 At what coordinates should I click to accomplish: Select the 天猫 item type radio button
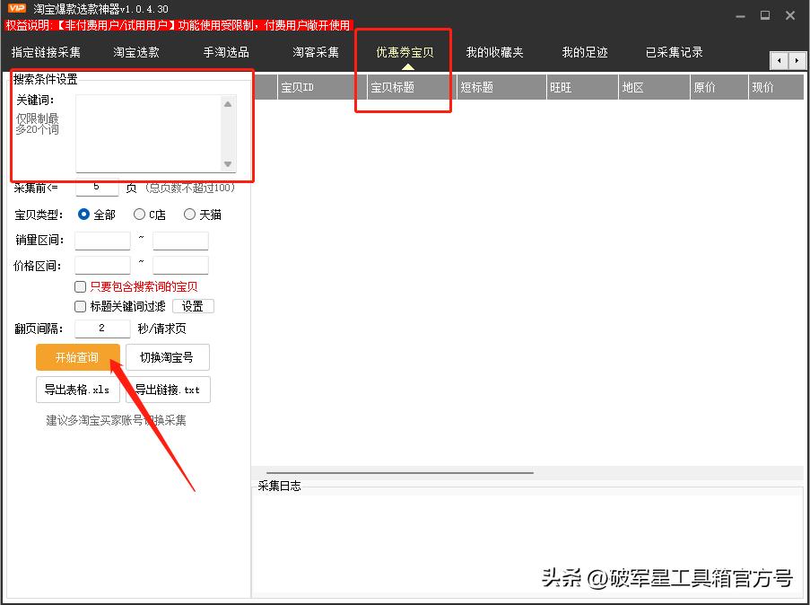click(189, 215)
